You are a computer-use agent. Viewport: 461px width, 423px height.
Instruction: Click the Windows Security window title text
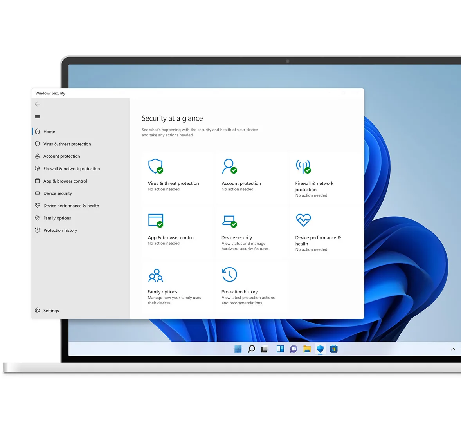point(50,93)
